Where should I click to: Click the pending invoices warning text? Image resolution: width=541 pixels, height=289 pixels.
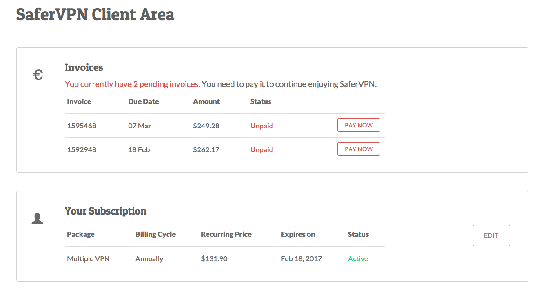tap(133, 84)
